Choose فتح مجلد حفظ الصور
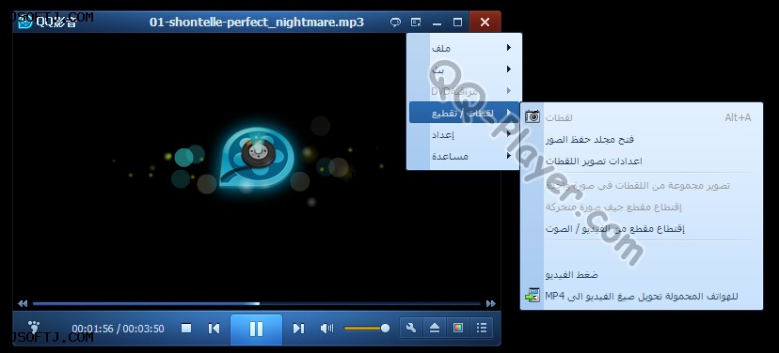 pyautogui.click(x=641, y=139)
